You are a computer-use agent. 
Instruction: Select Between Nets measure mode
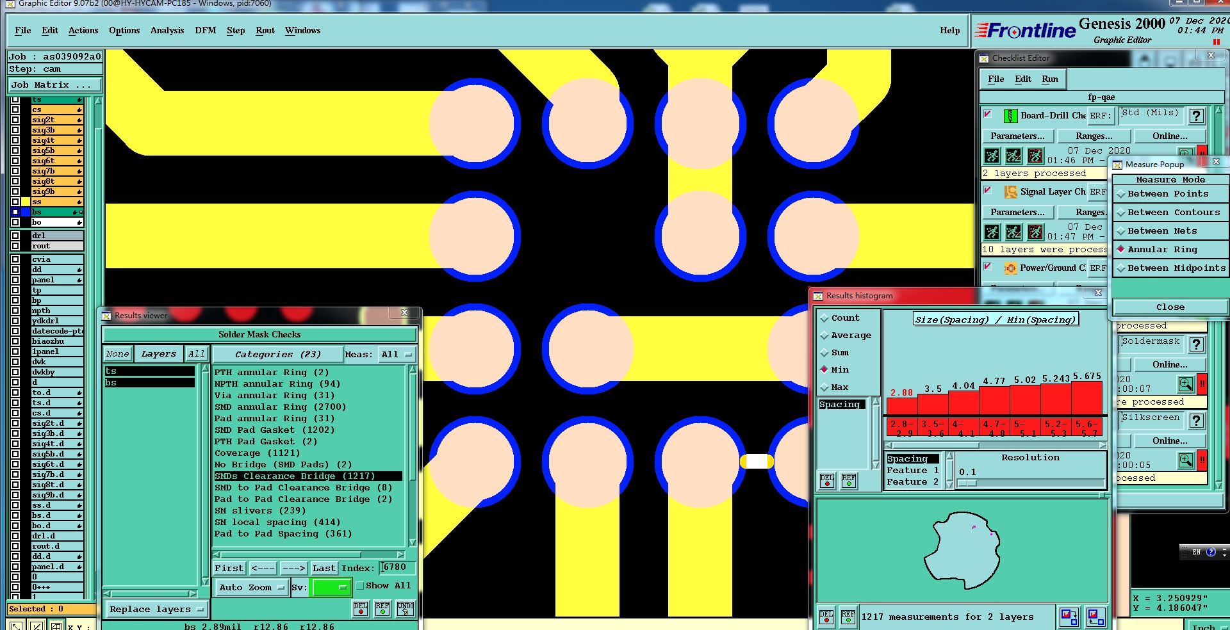coord(1170,231)
